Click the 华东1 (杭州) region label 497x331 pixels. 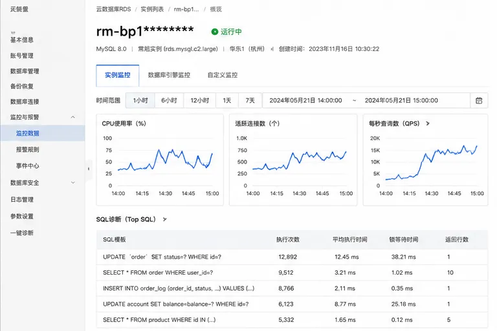click(247, 48)
